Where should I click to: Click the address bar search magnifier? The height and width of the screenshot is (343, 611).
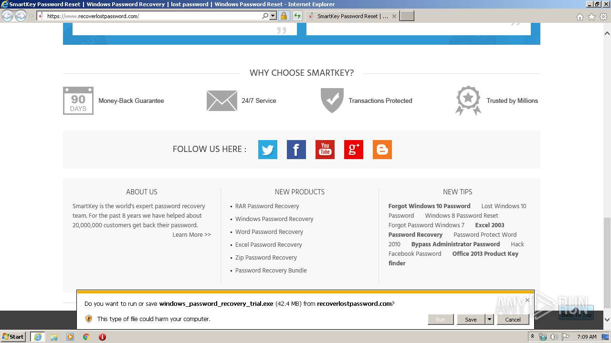coord(265,16)
